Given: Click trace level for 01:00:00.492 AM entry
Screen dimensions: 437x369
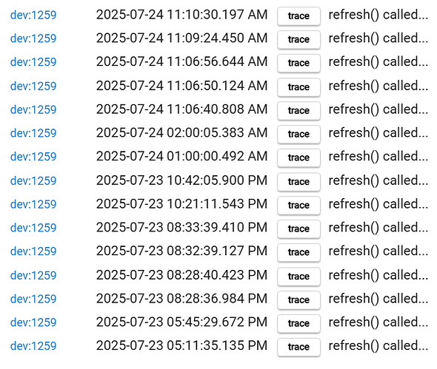Looking at the screenshot, I should coord(298,158).
